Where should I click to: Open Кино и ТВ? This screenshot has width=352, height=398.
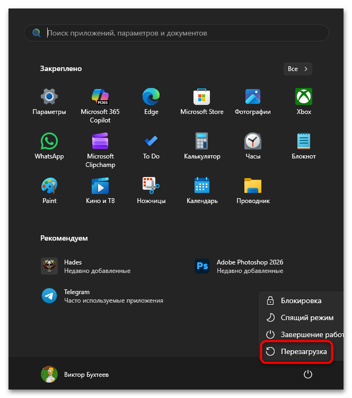click(x=100, y=191)
